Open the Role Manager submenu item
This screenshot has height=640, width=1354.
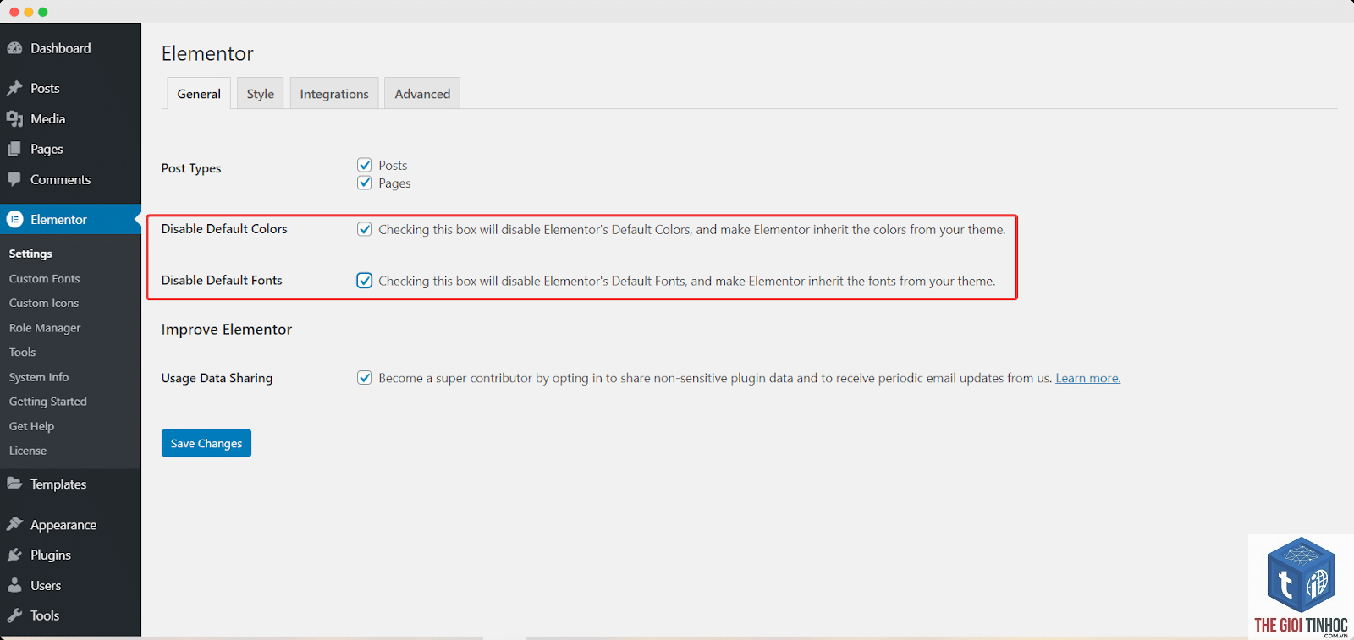click(45, 328)
